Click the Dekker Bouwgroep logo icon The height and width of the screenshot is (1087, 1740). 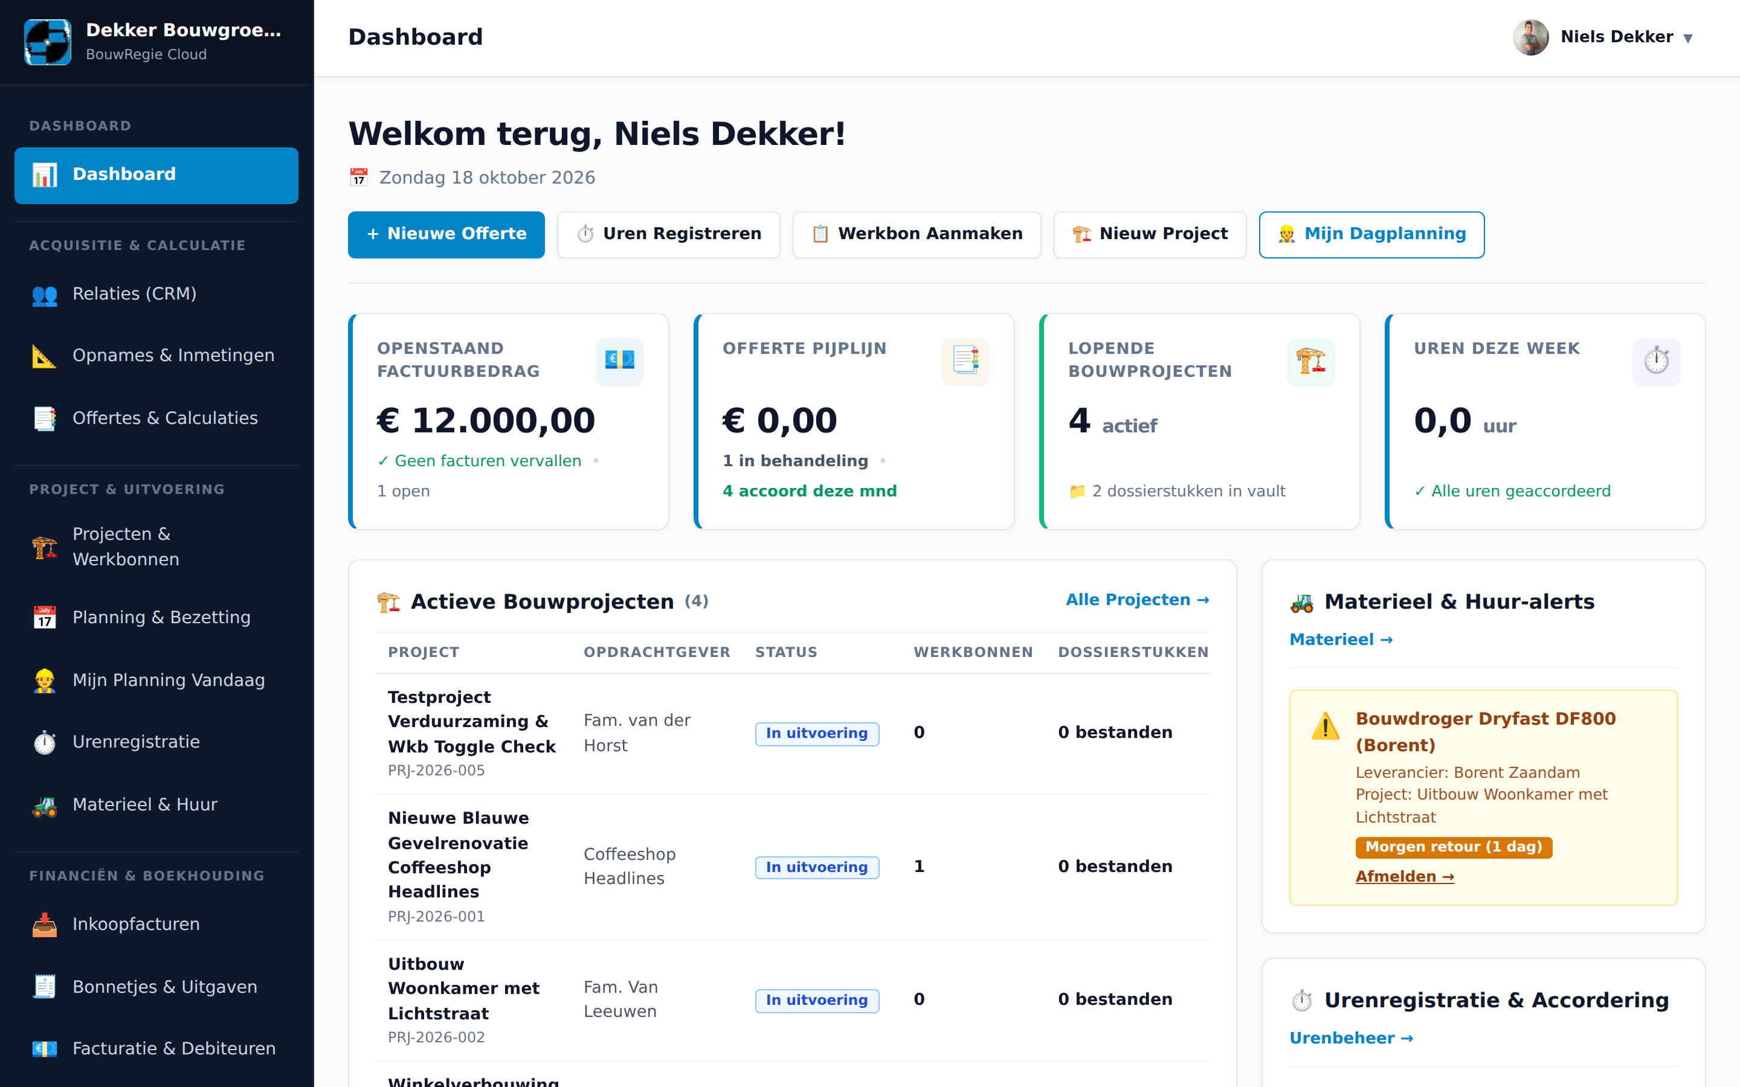click(48, 42)
